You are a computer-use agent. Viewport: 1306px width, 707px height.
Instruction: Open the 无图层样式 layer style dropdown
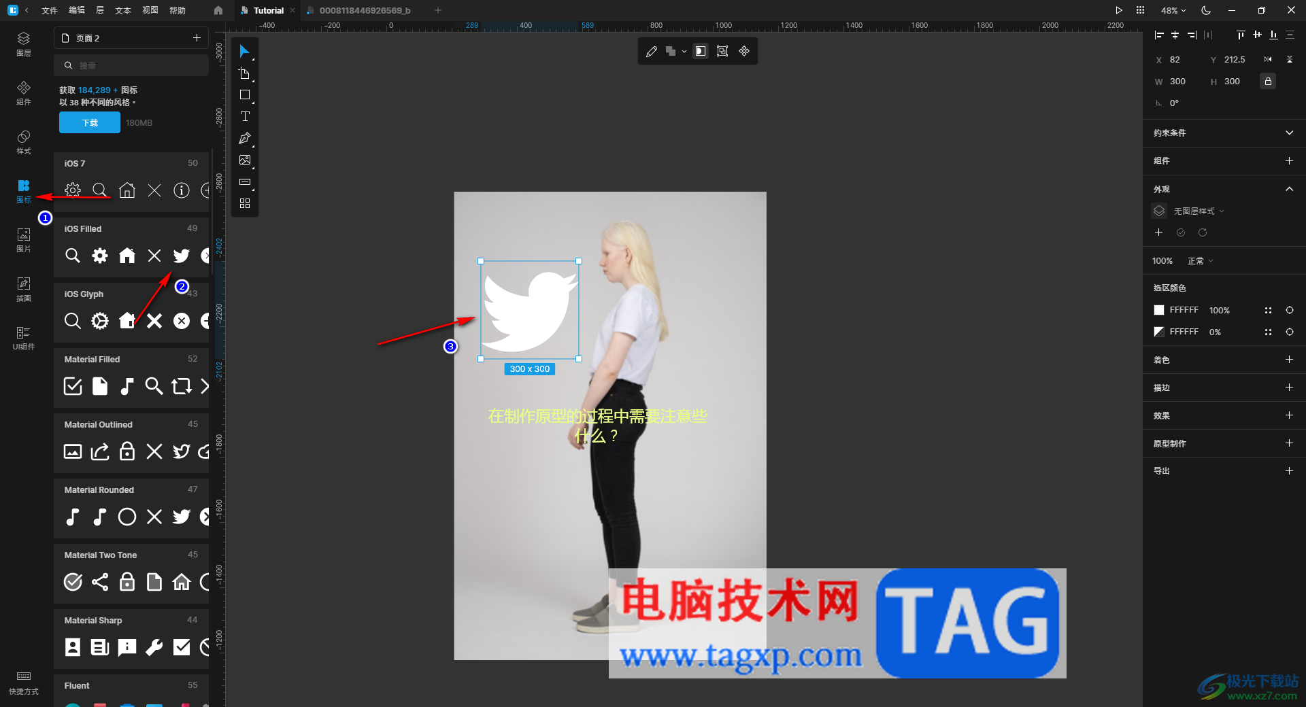pos(1199,211)
